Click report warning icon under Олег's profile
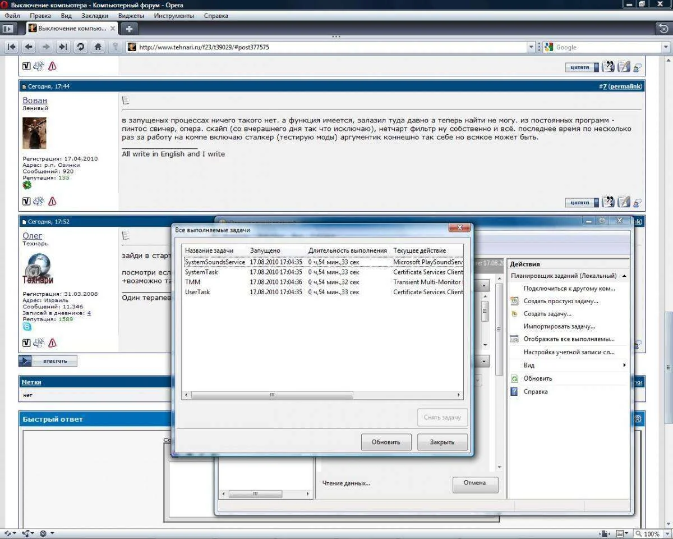673x539 pixels. [x=52, y=342]
